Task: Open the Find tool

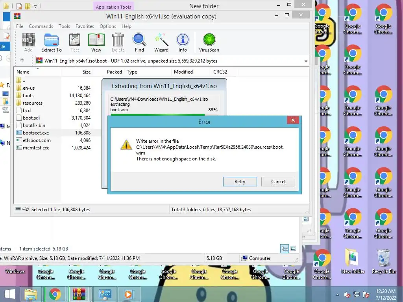Action: tap(139, 42)
